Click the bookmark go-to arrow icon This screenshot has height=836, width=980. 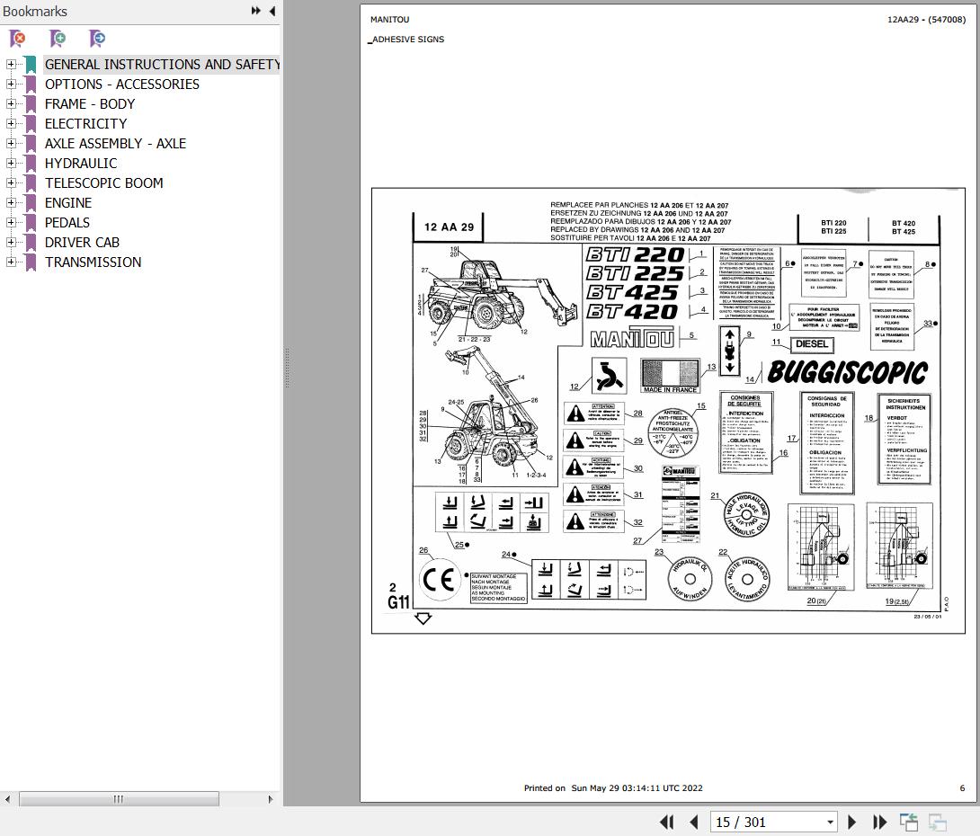[97, 39]
